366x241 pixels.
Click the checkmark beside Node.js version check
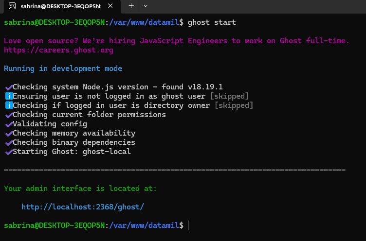pos(9,87)
